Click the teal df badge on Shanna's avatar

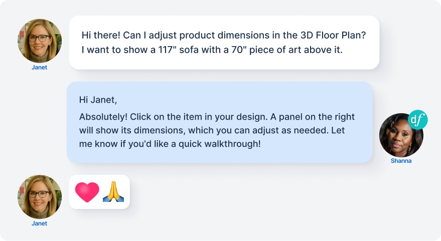417,120
